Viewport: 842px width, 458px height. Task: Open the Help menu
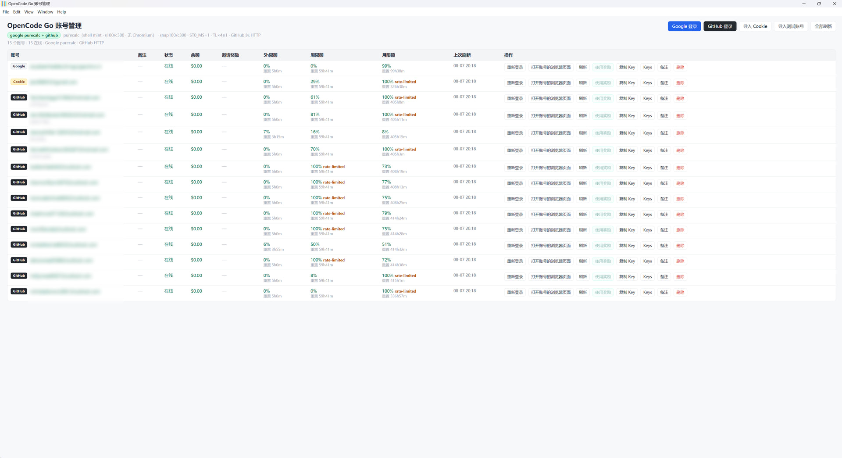pos(62,12)
